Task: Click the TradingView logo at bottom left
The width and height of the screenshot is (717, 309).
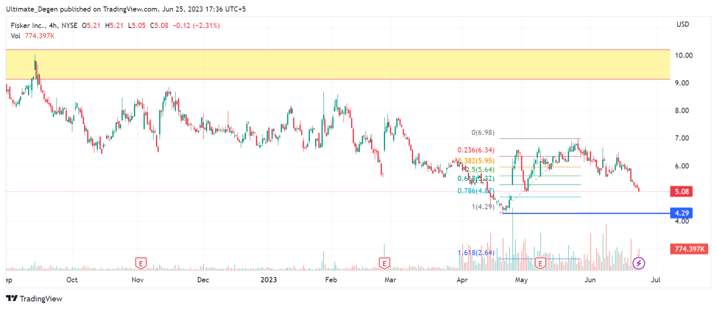Action: 34,299
